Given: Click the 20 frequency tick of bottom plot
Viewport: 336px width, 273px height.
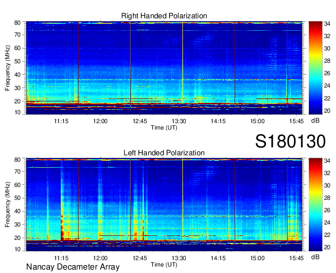Looking at the screenshot, I should tap(17, 238).
